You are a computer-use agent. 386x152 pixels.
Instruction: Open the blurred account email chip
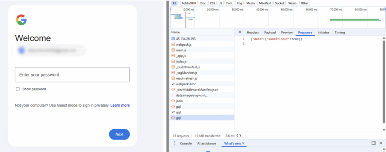pos(51,50)
